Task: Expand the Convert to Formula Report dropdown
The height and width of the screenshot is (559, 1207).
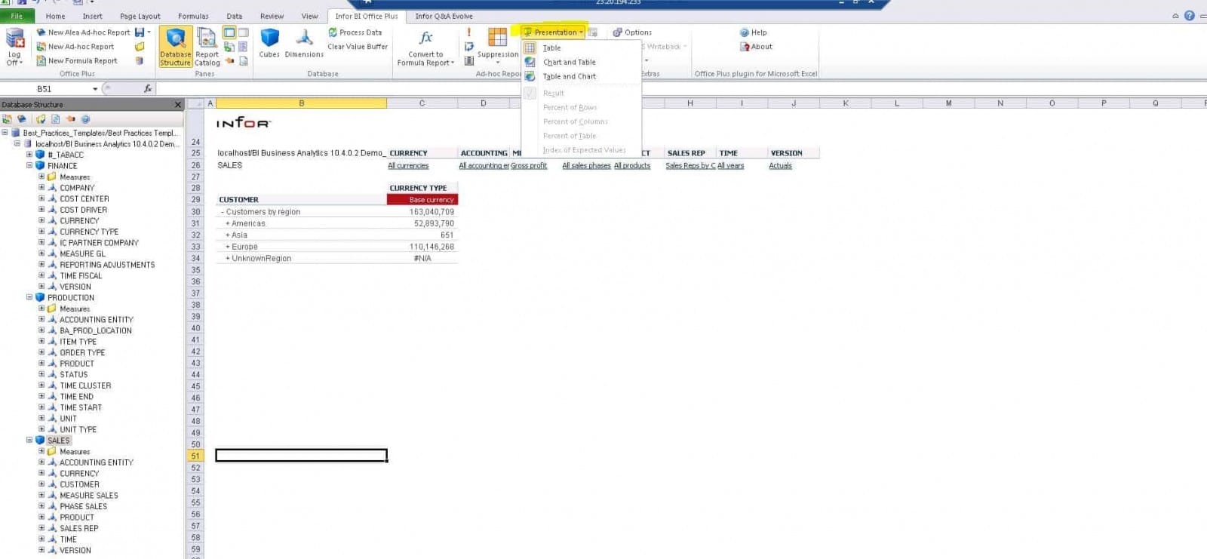Action: [x=426, y=59]
